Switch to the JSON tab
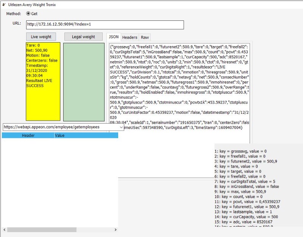Screen dimensions: 303x237 pyautogui.click(x=114, y=37)
